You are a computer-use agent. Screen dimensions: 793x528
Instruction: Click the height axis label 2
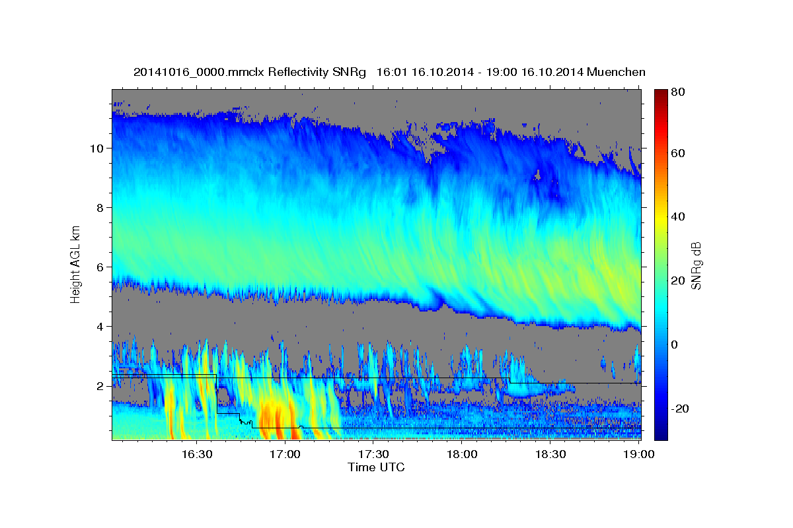pyautogui.click(x=100, y=386)
